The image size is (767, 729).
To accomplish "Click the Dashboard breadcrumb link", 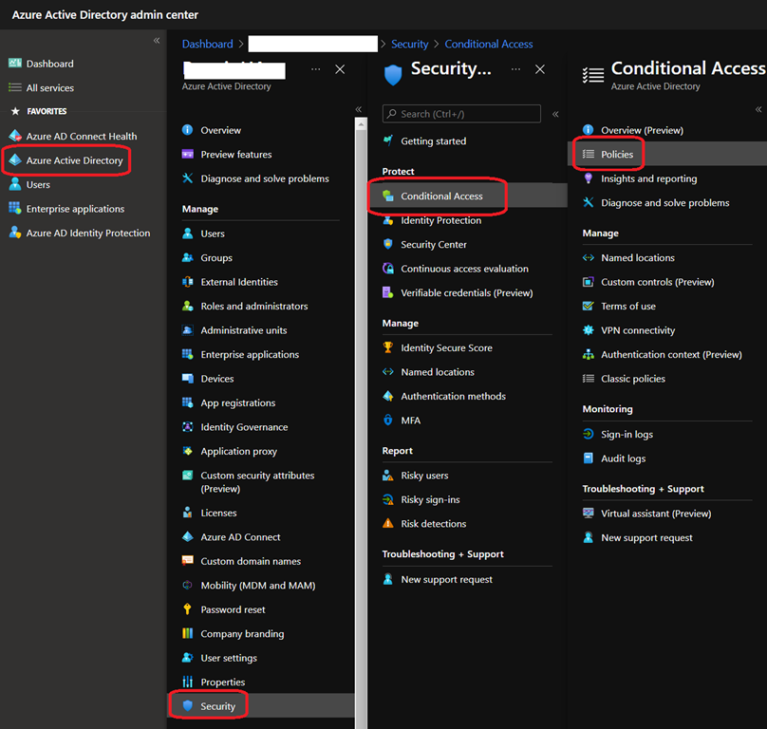I will (207, 44).
